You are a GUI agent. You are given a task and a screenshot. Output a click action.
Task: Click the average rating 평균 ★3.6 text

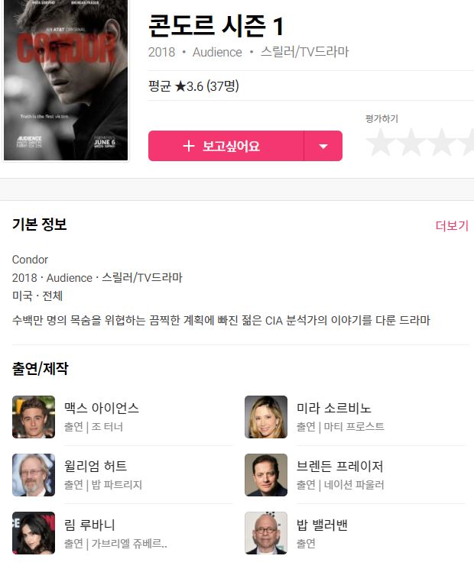pos(193,86)
